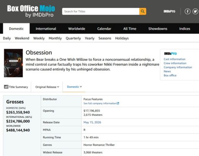Open the Twitter icon in header
199x156 pixels.
[195, 11]
